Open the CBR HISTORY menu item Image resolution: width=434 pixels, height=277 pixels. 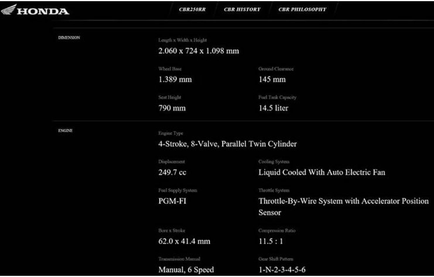click(242, 9)
